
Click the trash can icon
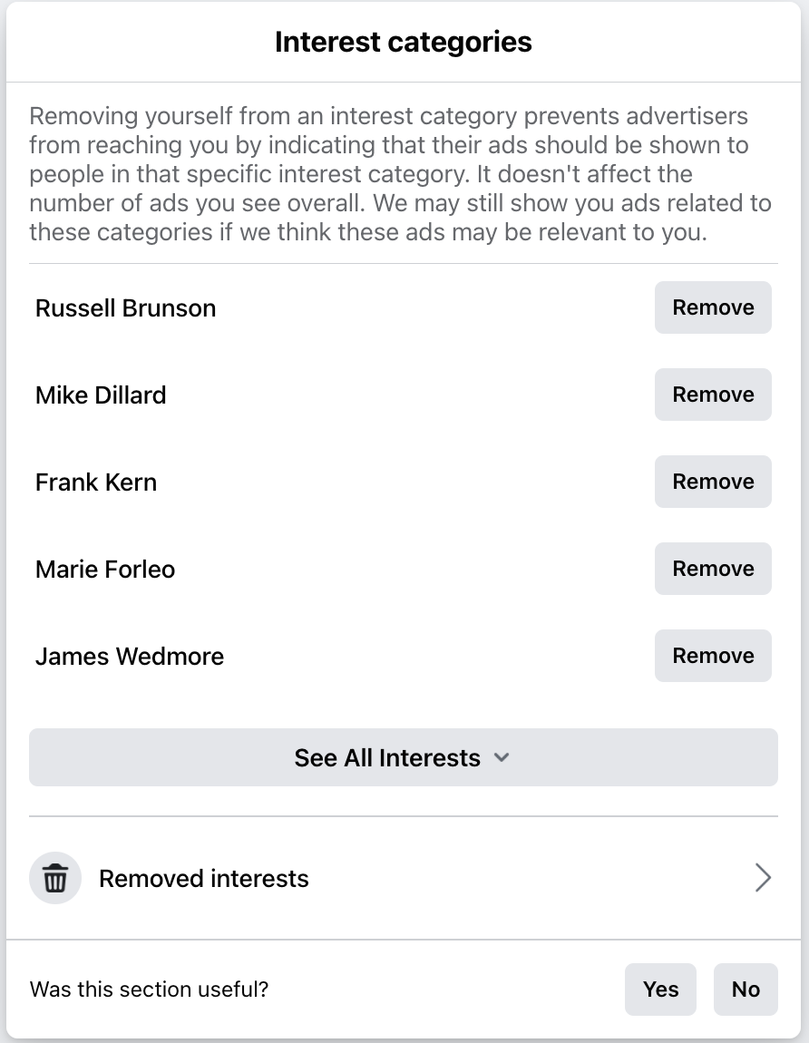click(x=55, y=879)
